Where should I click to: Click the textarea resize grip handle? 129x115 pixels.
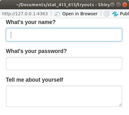[x=120, y=105]
